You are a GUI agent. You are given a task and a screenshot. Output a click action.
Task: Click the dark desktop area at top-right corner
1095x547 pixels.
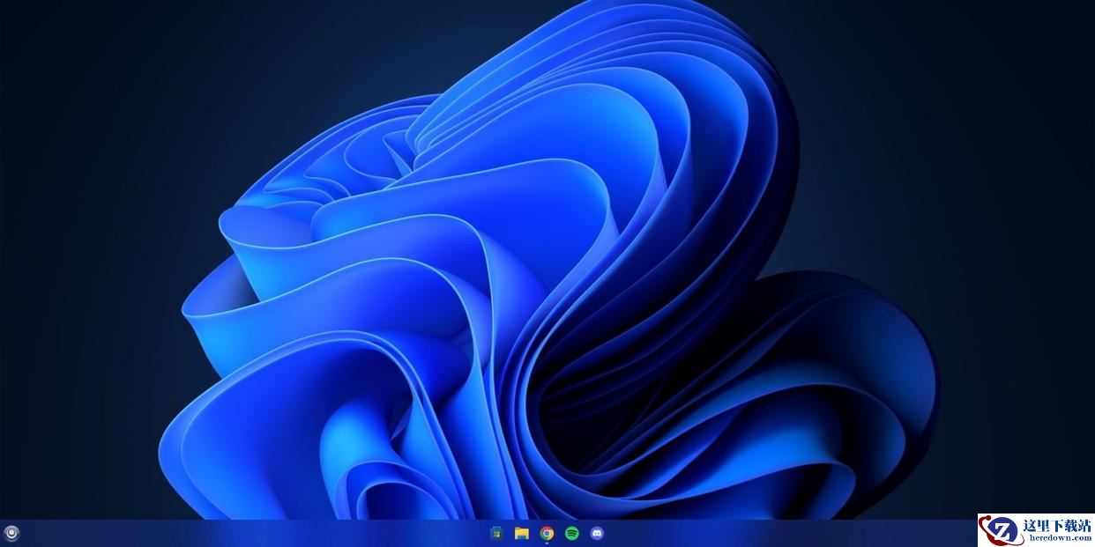pos(1040,44)
